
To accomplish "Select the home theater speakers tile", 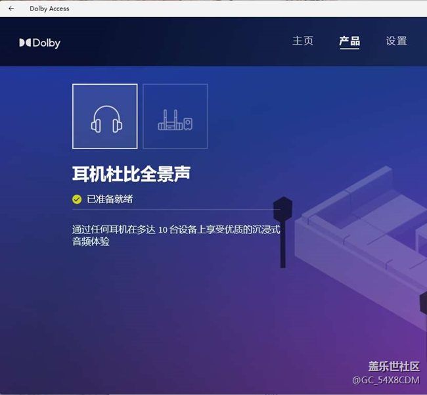I will (175, 116).
